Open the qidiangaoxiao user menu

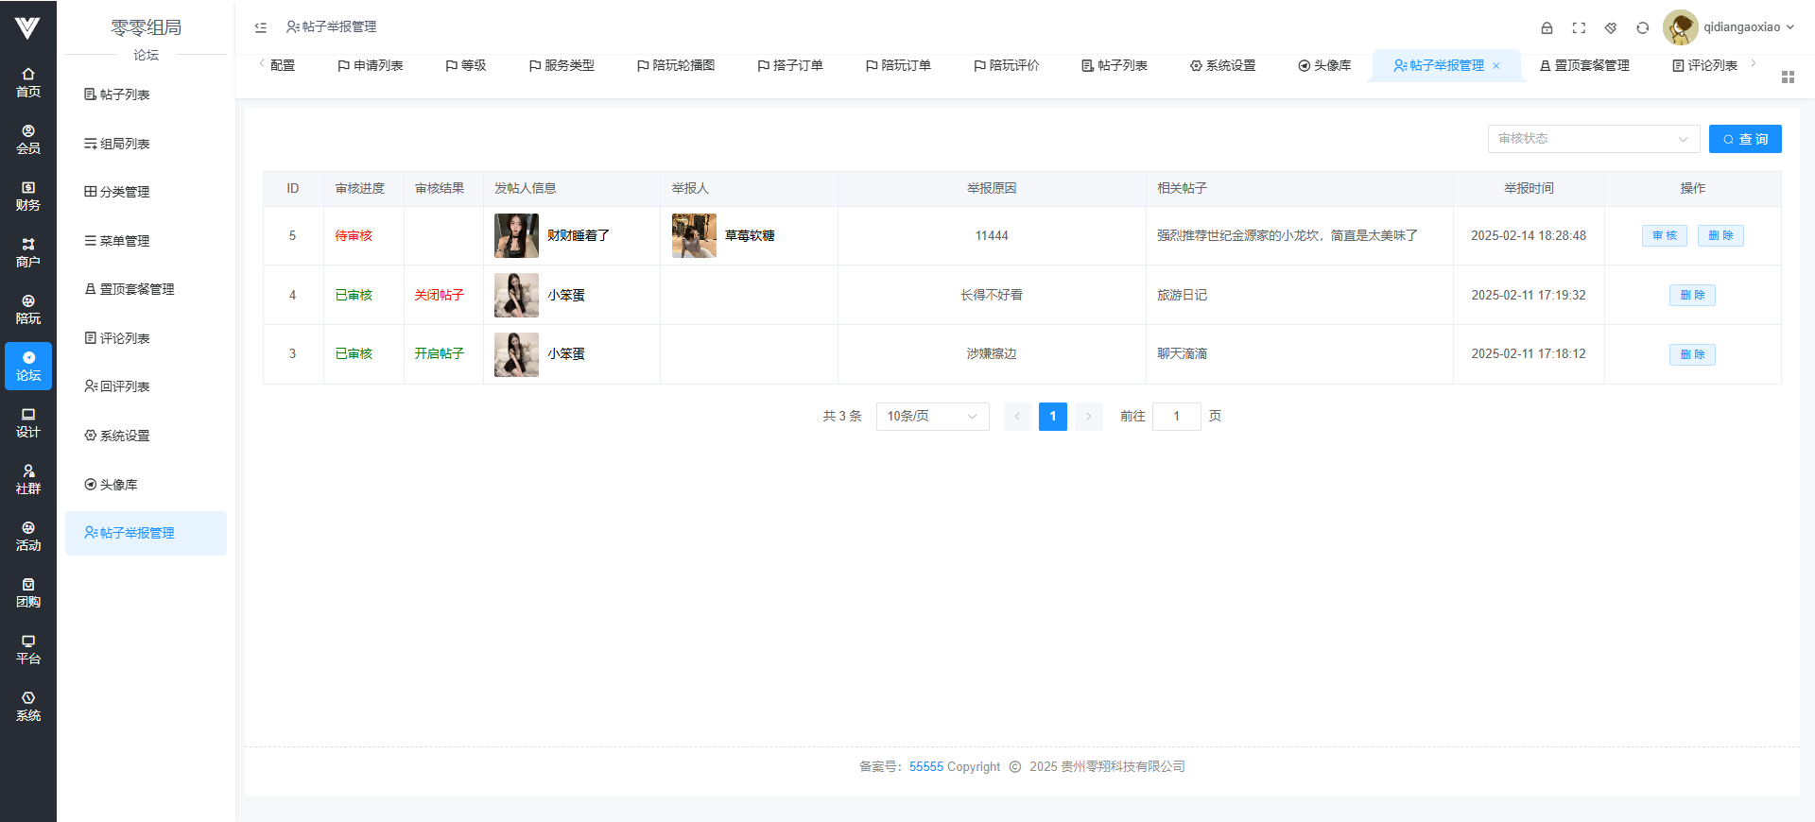(x=1729, y=27)
